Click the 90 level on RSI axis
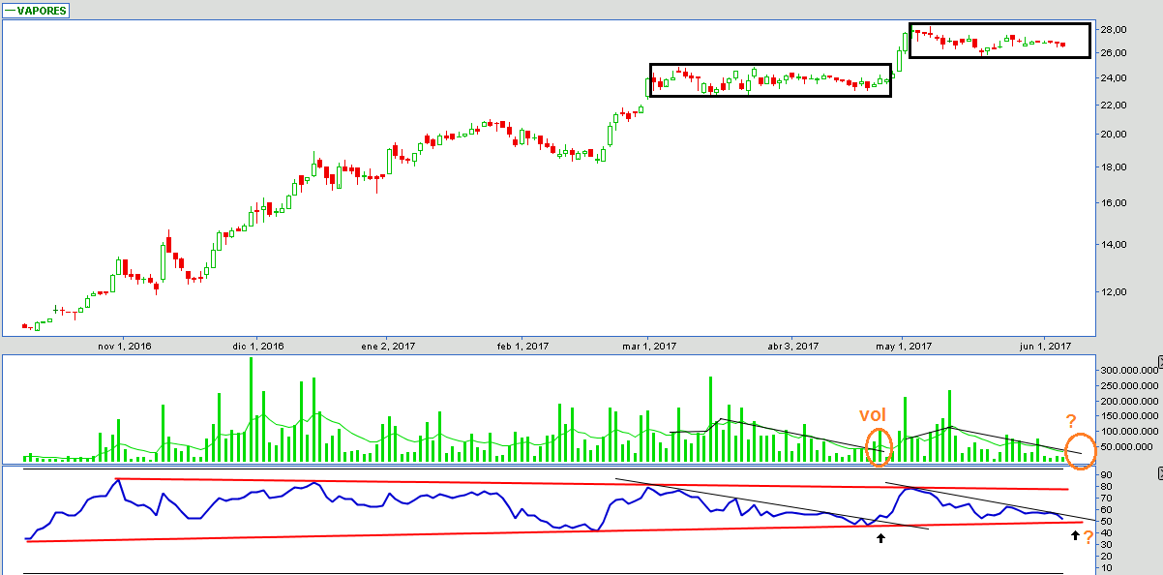The width and height of the screenshot is (1163, 575). 1107,474
